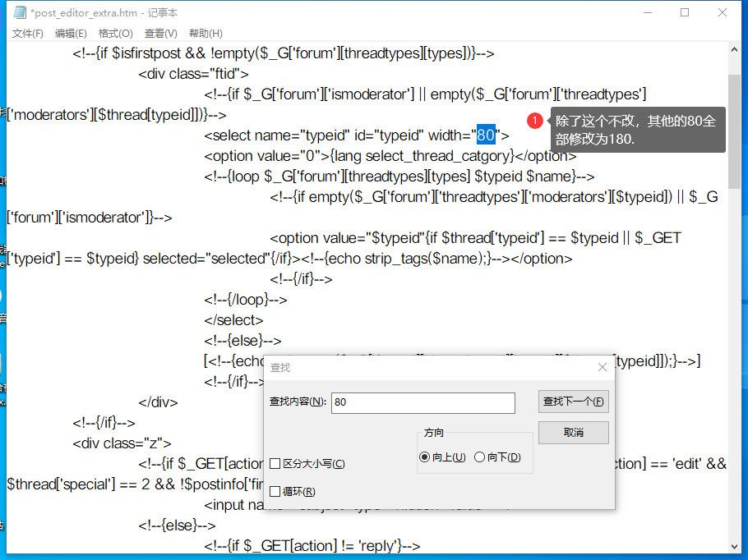Select the 向上 direction radio button

click(x=424, y=457)
